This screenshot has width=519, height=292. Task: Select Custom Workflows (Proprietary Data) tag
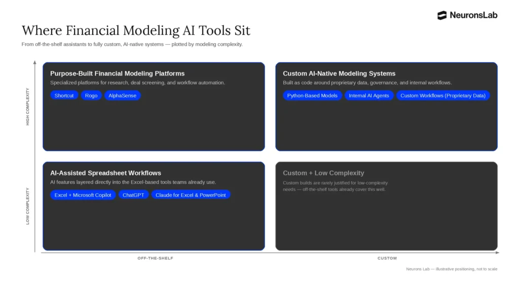point(443,95)
